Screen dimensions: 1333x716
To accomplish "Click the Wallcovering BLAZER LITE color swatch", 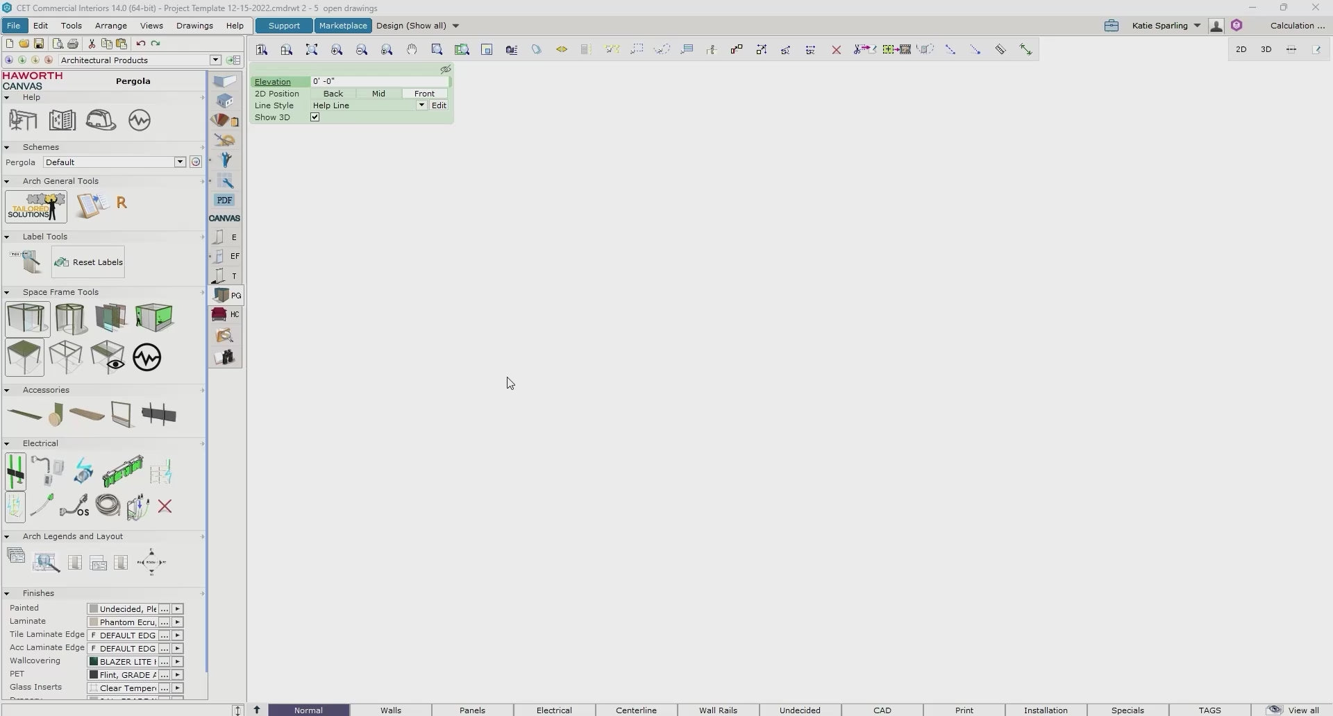I will 93,662.
